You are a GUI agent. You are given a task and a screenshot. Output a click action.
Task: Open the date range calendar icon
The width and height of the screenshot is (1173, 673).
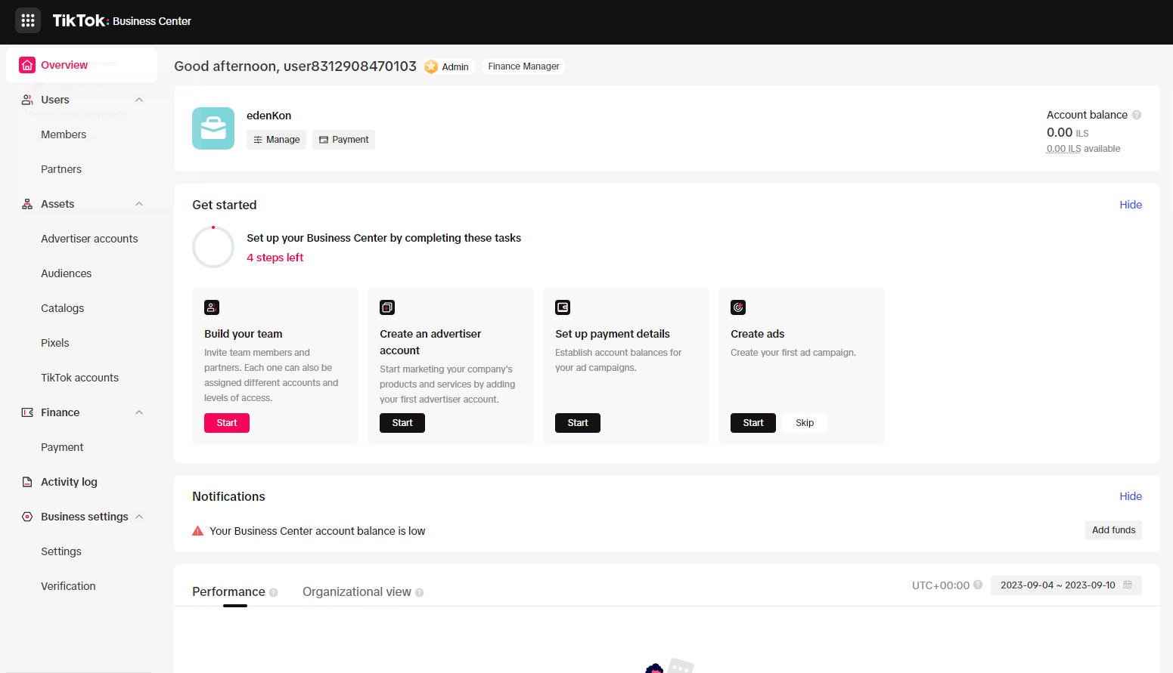click(1128, 585)
